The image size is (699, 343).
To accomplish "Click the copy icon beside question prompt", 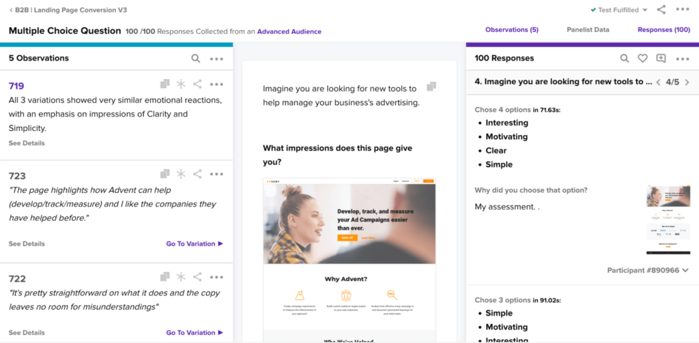I will [431, 87].
